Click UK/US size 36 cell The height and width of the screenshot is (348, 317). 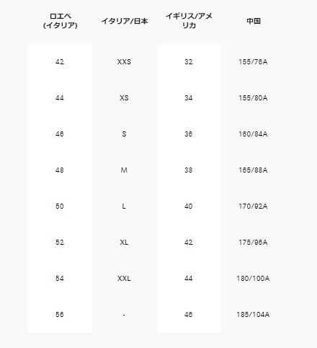pos(189,134)
